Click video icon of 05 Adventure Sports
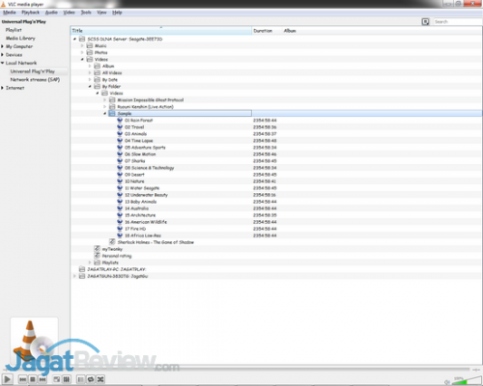 tap(120, 148)
